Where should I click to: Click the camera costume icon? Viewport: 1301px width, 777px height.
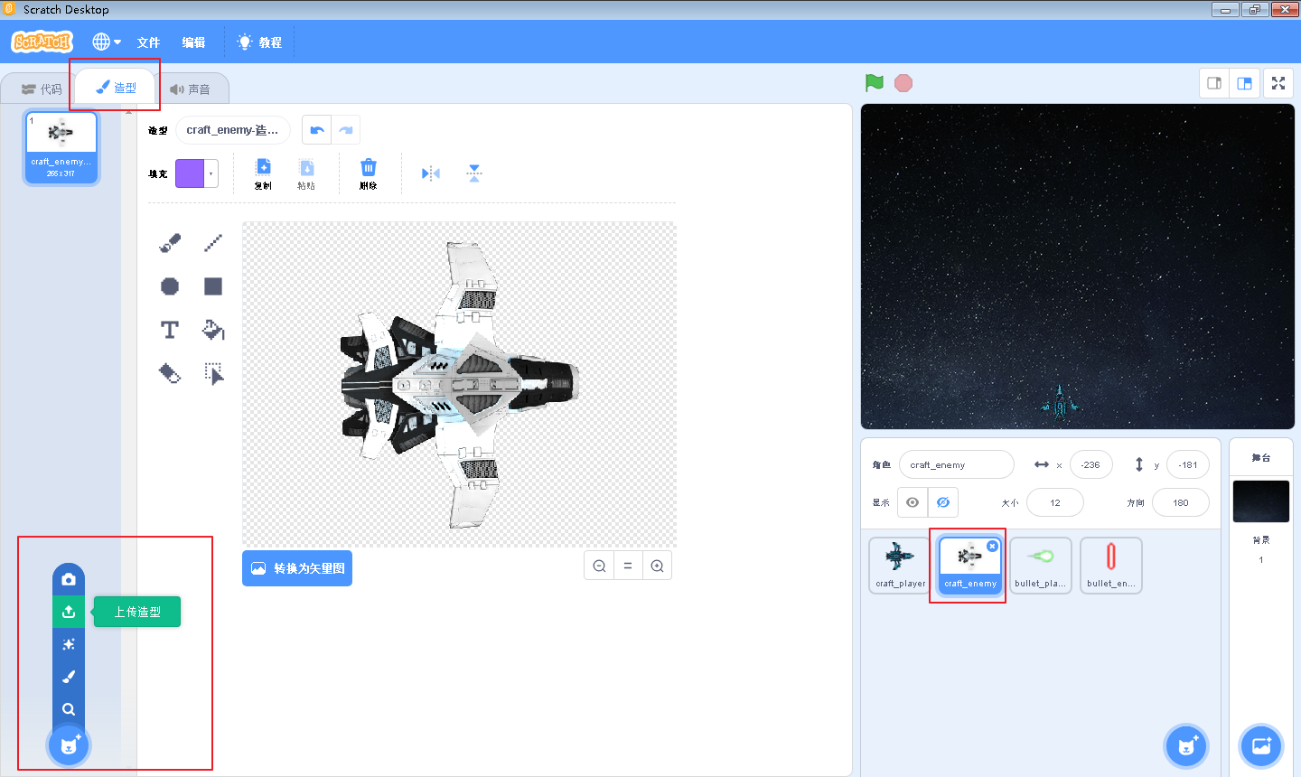[x=69, y=579]
